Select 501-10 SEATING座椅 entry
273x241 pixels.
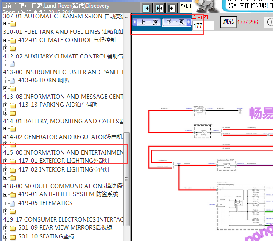pos(46,236)
